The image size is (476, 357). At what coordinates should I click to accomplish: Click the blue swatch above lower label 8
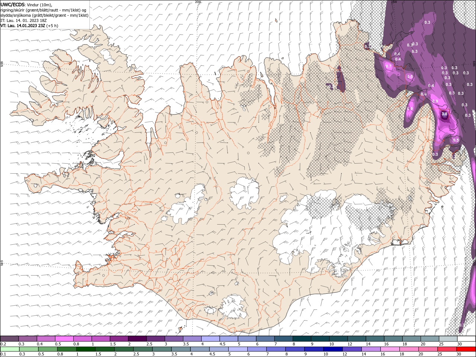pyautogui.click(x=295, y=349)
